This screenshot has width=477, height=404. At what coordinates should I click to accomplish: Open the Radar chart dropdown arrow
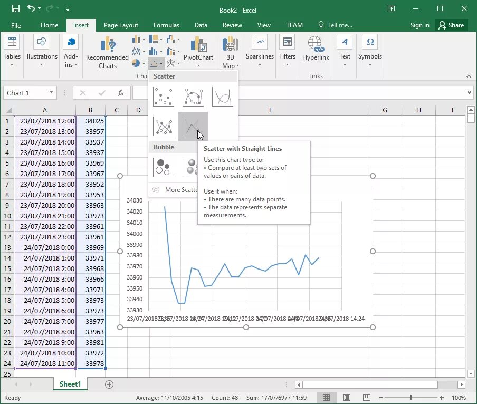click(x=178, y=63)
